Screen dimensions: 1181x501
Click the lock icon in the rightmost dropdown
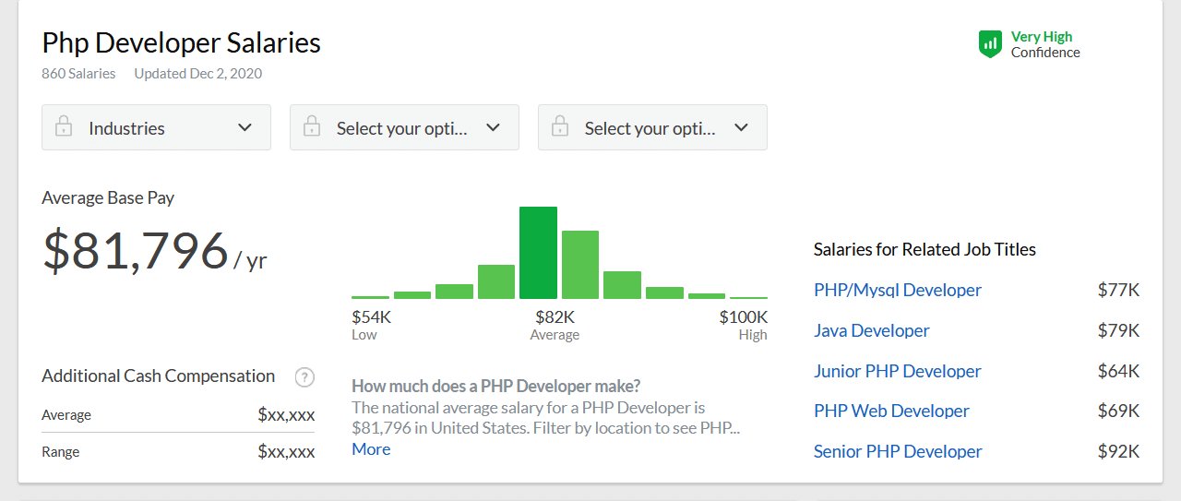pos(560,127)
